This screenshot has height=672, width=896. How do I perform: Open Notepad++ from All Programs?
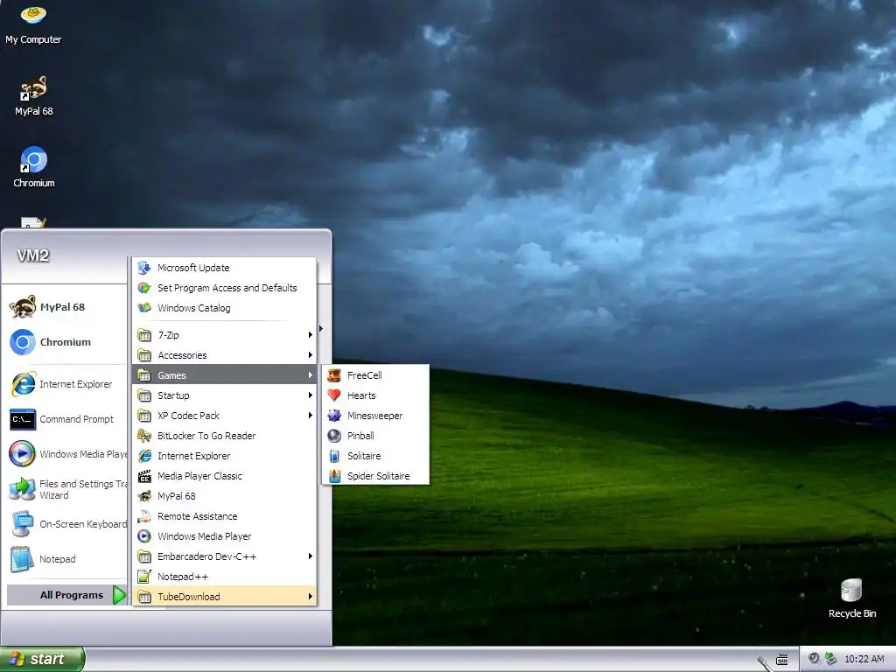point(224,577)
